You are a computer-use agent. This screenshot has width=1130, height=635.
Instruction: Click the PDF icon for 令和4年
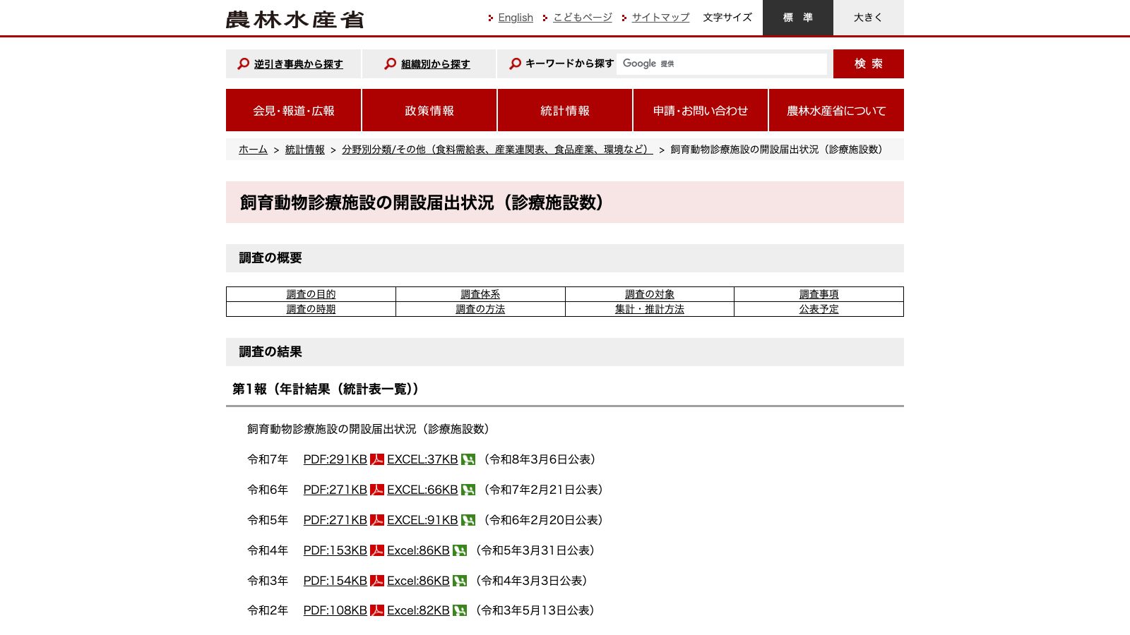tap(377, 550)
